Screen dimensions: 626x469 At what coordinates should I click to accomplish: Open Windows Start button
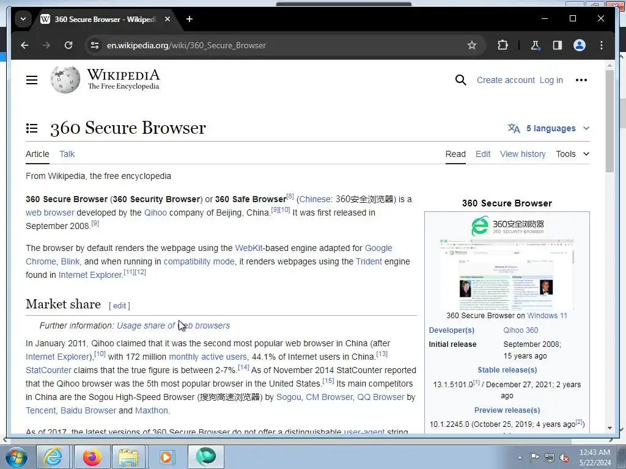(x=15, y=457)
